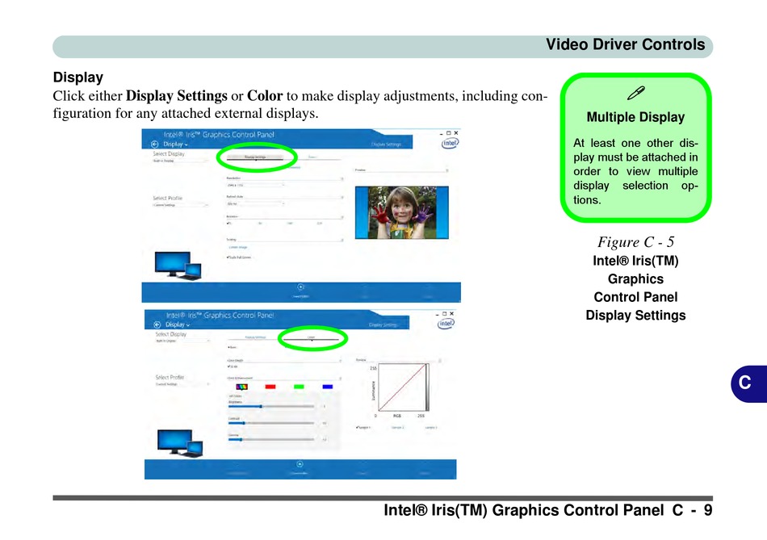Image resolution: width=767 pixels, height=540 pixels.
Task: Click the Video Driver Controls page header
Action: point(625,44)
